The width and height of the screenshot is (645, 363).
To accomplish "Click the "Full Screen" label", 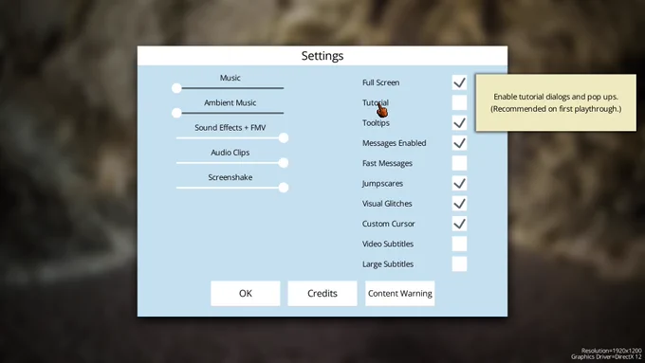I will click(381, 82).
